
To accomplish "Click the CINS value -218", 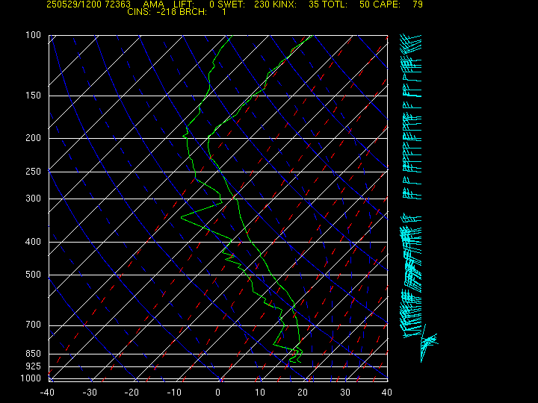I will click(166, 12).
